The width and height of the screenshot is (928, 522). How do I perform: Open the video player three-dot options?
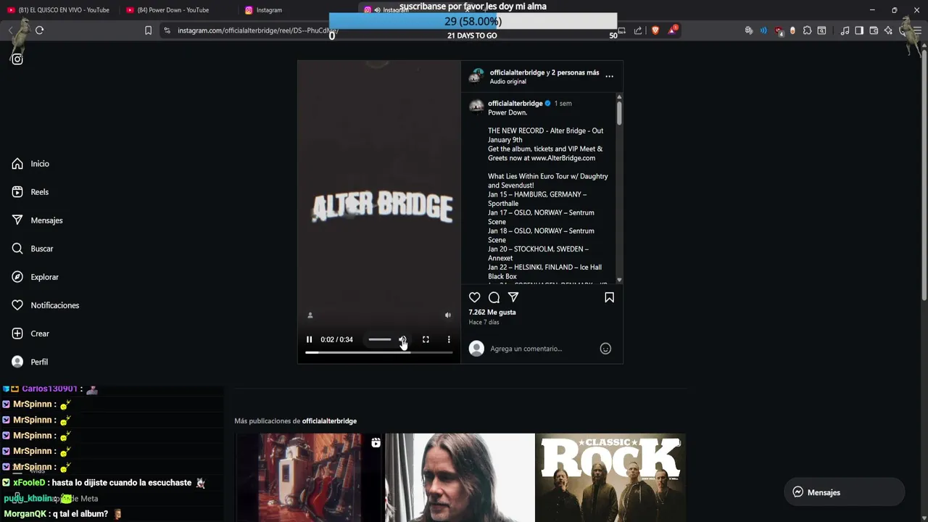click(x=449, y=339)
